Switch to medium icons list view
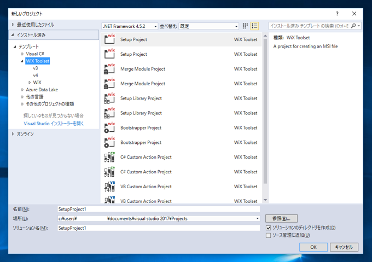 pyautogui.click(x=254, y=26)
